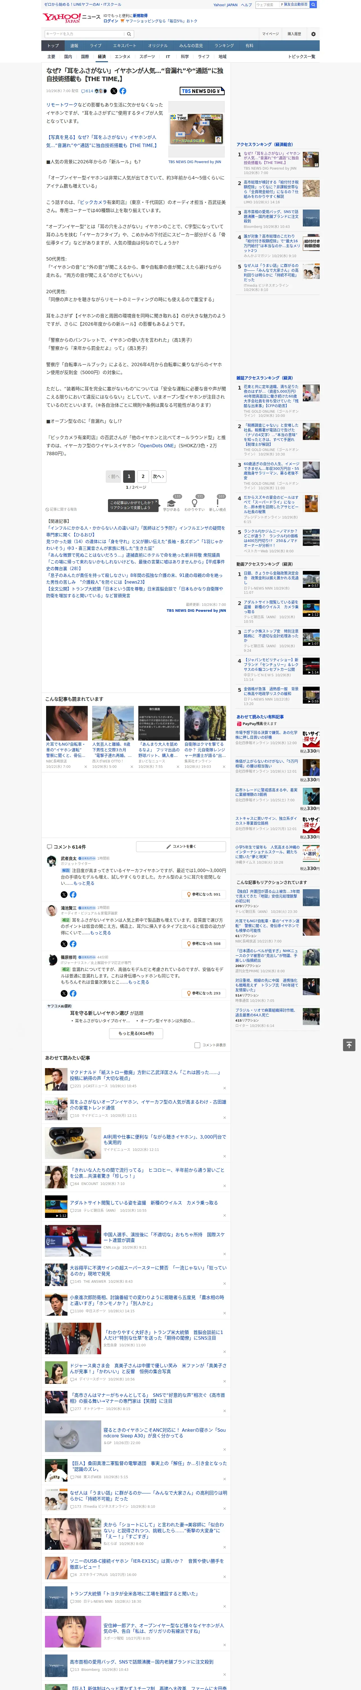The image size is (361, 1690).
Task: Share the article on Facebook
Action: pos(123,91)
